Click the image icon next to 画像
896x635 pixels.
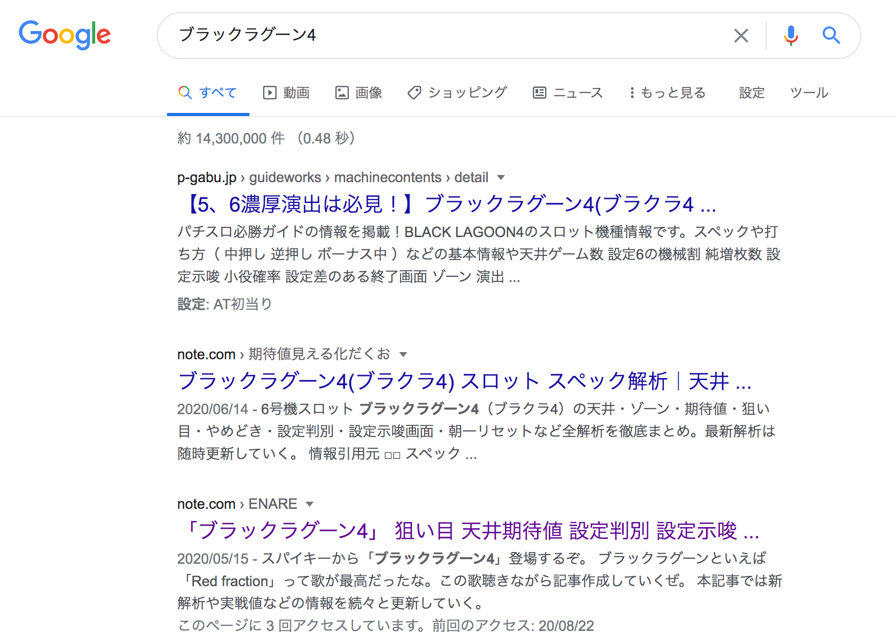pos(342,93)
